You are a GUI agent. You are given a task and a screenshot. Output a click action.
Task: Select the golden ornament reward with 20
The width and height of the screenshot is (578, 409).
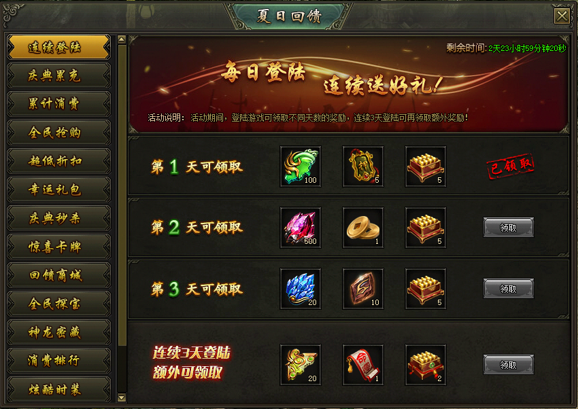(x=301, y=365)
